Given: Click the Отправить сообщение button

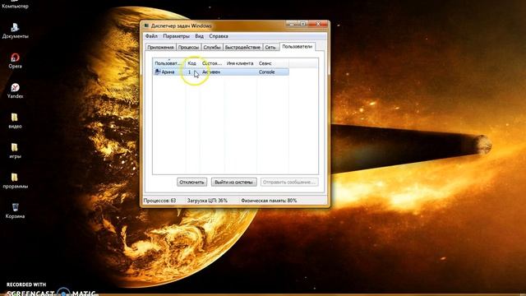Looking at the screenshot, I should tap(289, 183).
